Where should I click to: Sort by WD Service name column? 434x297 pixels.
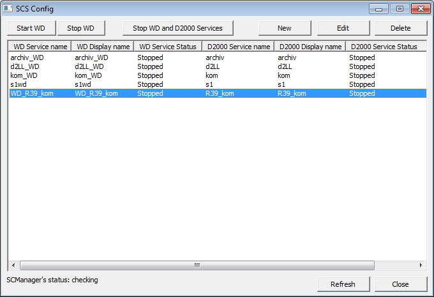click(x=40, y=47)
